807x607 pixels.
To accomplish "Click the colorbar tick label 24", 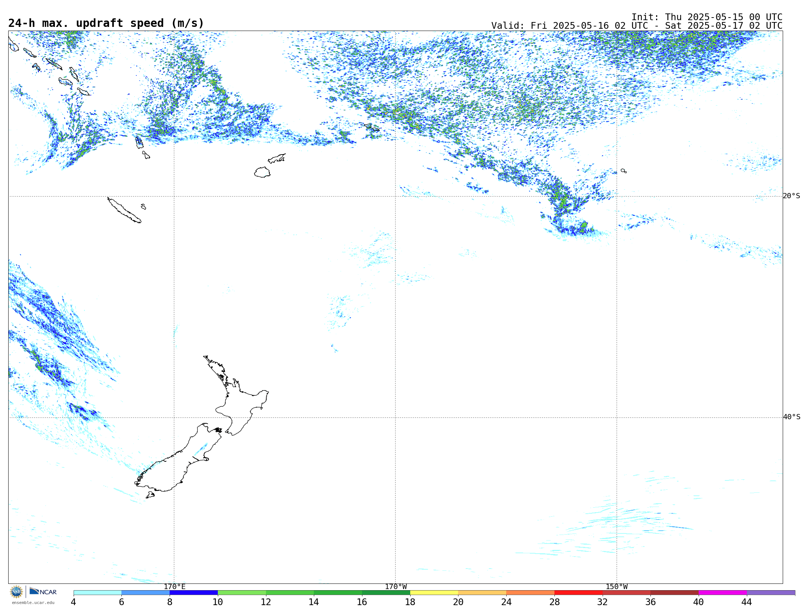I will (x=506, y=602).
